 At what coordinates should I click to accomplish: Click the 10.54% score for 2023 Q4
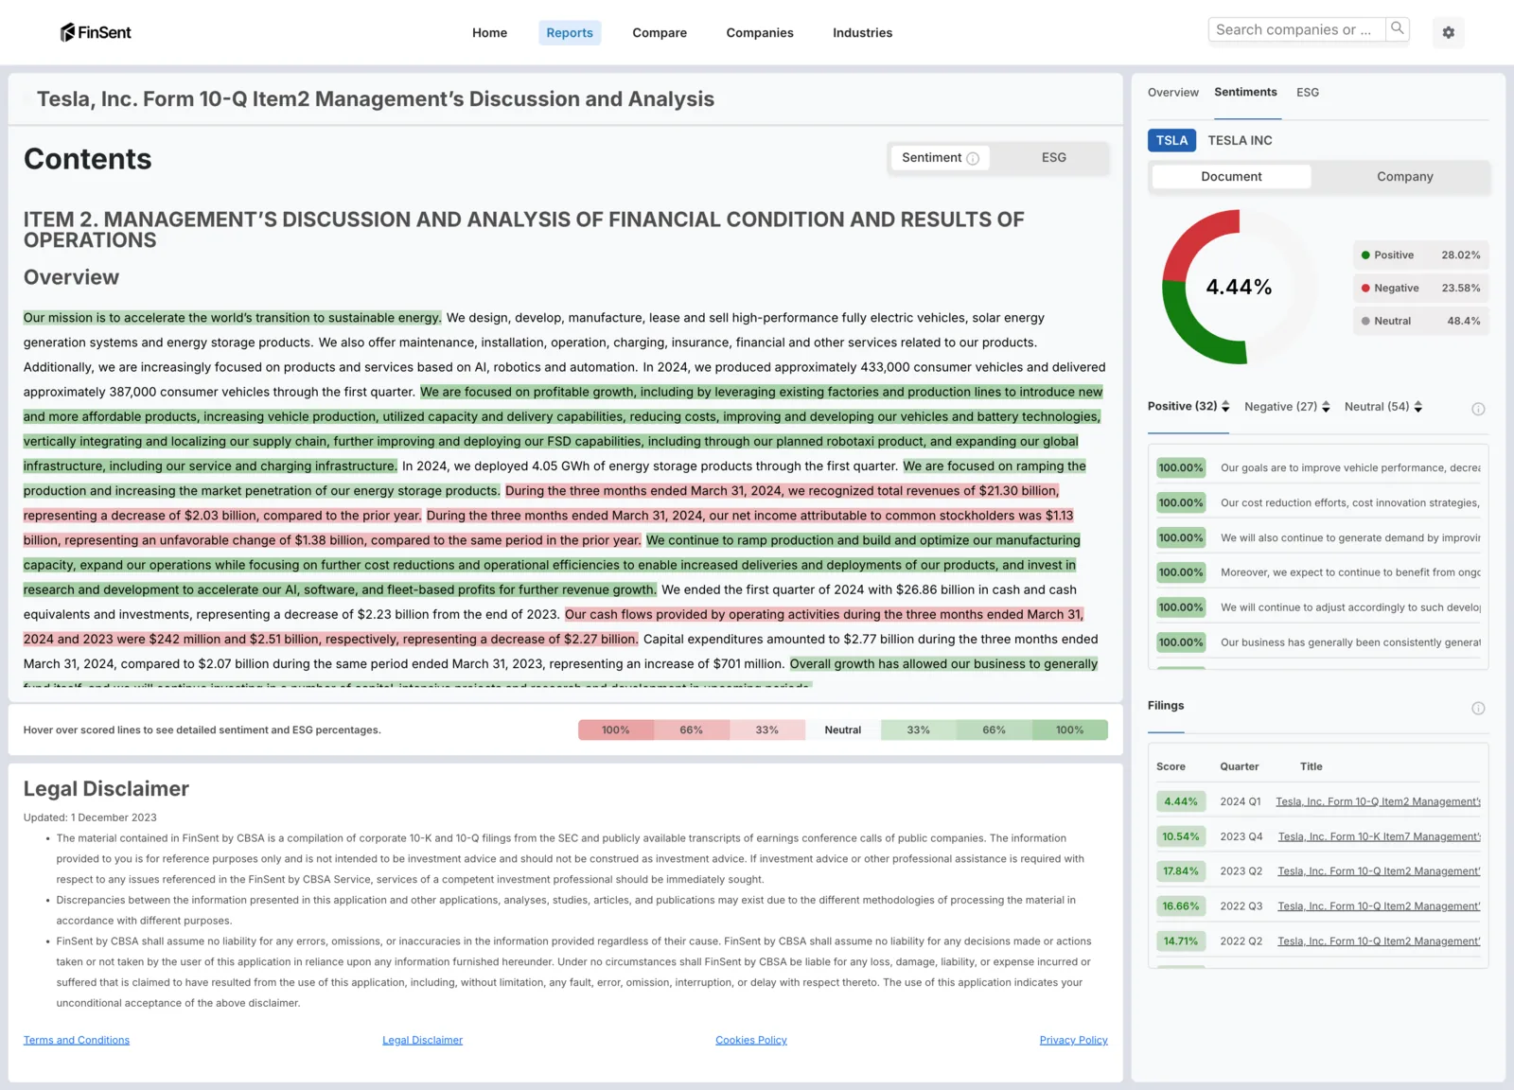(1181, 837)
